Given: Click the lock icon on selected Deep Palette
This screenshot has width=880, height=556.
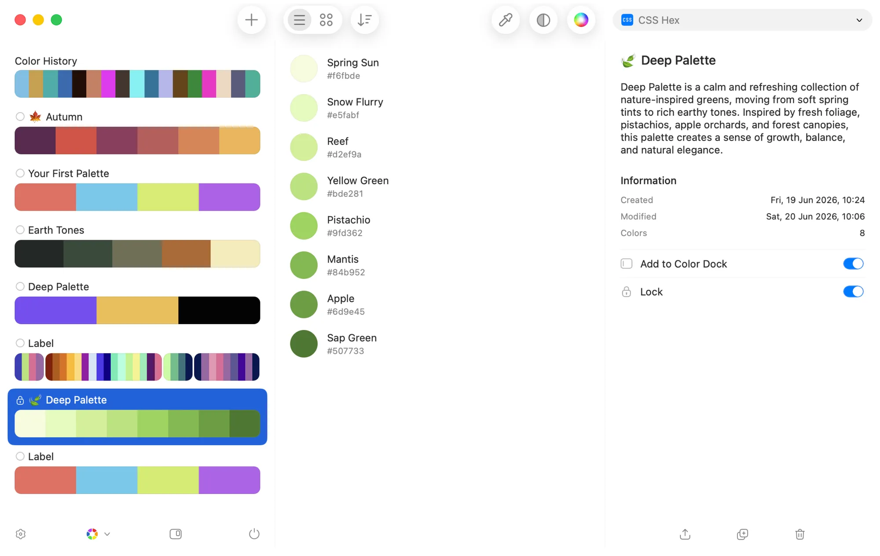Looking at the screenshot, I should (x=20, y=400).
